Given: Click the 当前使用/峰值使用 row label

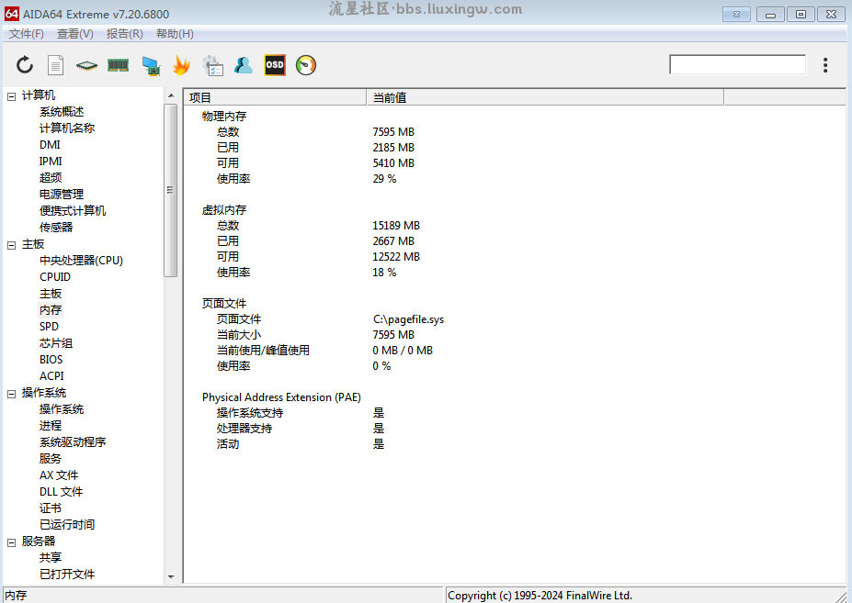Looking at the screenshot, I should coord(263,351).
